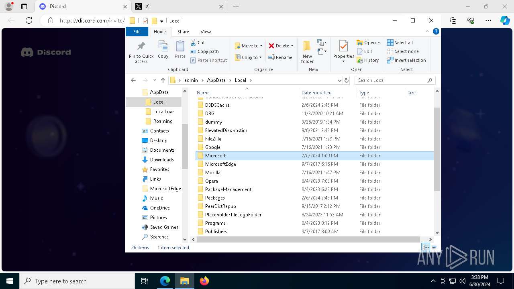Select the Home ribbon tab
Image resolution: width=514 pixels, height=289 pixels.
point(159,31)
